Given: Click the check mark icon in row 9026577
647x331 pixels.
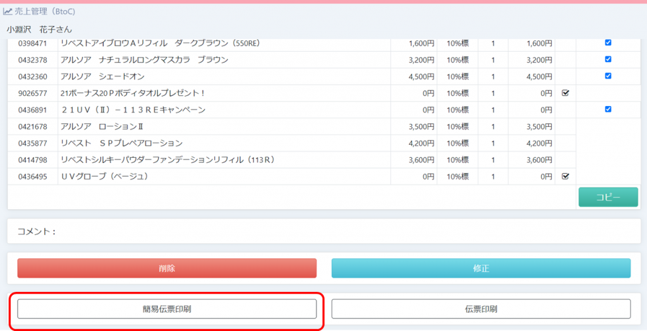Looking at the screenshot, I should pyautogui.click(x=565, y=93).
